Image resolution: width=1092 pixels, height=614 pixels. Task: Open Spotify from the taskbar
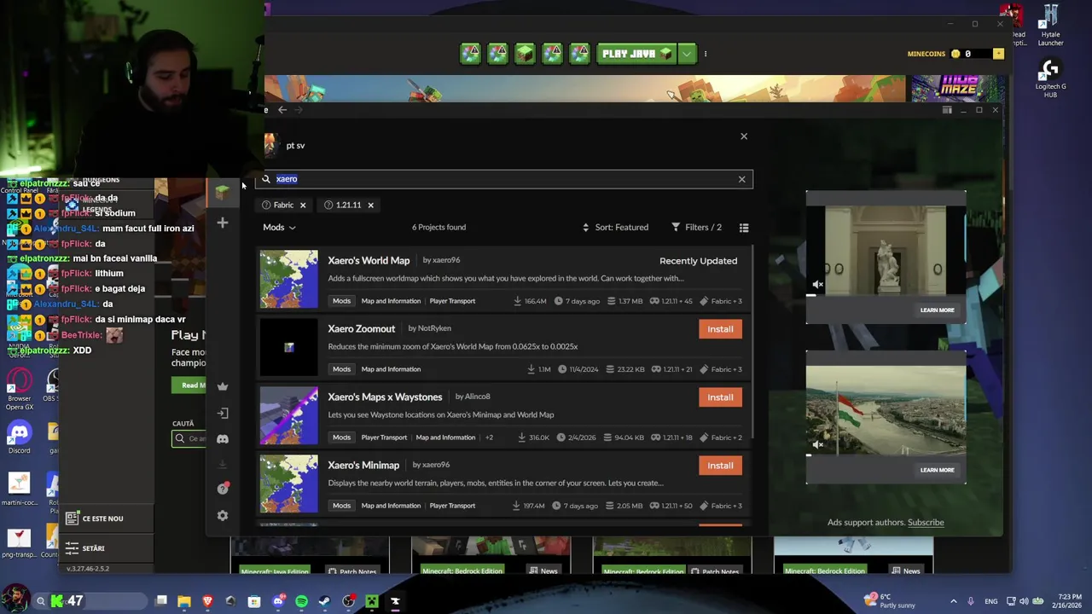301,601
